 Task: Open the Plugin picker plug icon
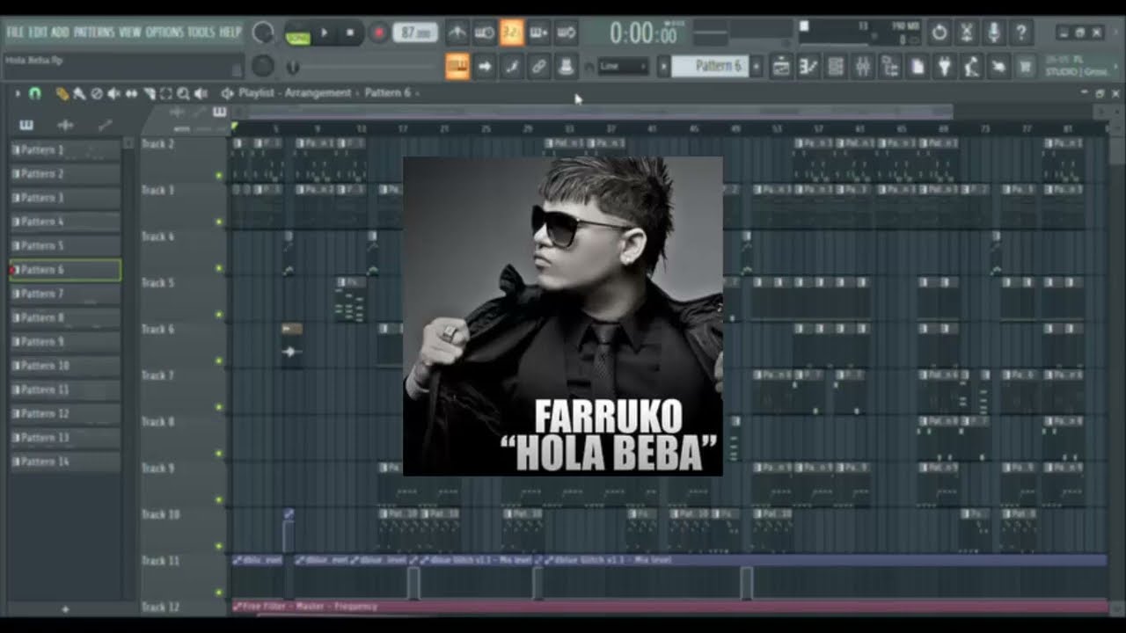[945, 66]
